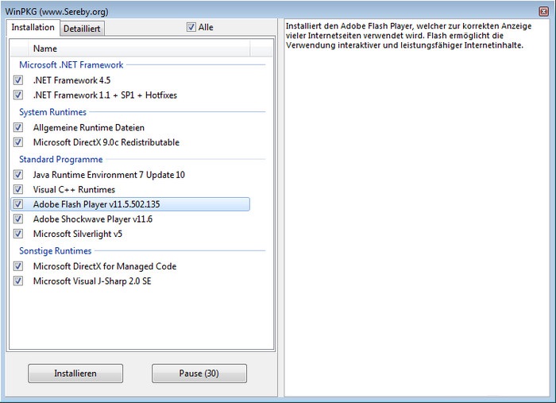
Task: Select 'Adobe Shockwave Player v11.6' row
Action: pyautogui.click(x=130, y=219)
